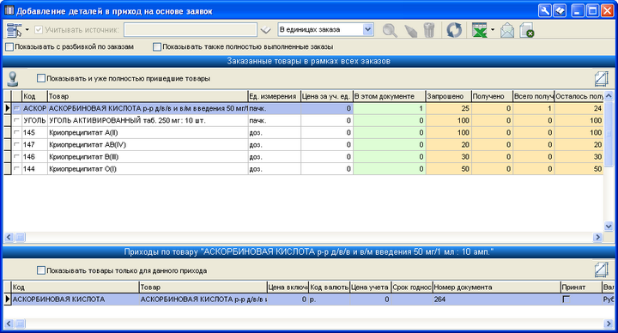The width and height of the screenshot is (618, 333).
Task: Select 'Криопреципитат O(I)' product cell
Action: 148,169
